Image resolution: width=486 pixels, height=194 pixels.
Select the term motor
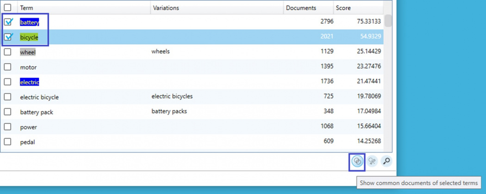coord(28,67)
